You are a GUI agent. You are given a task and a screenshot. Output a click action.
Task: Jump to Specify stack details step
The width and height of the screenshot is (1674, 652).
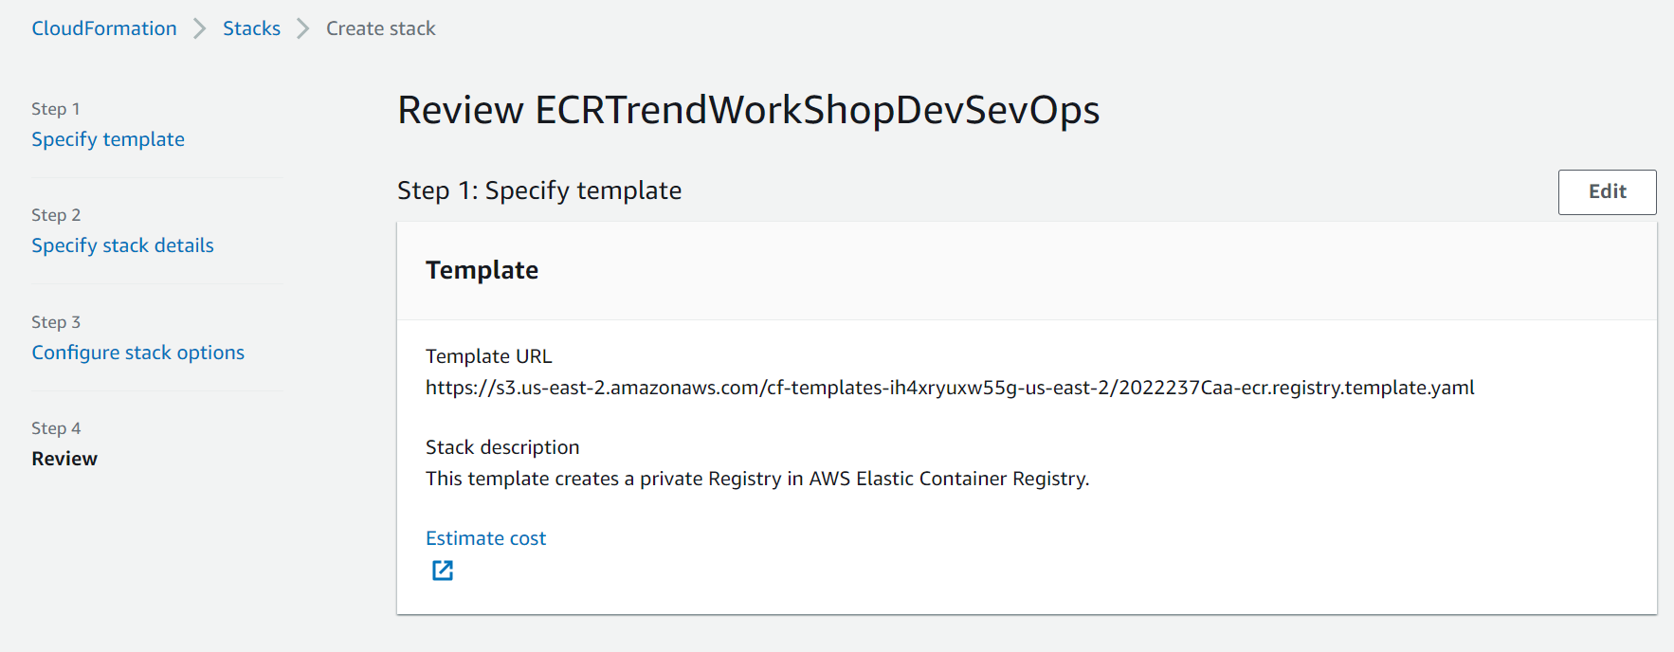point(122,245)
